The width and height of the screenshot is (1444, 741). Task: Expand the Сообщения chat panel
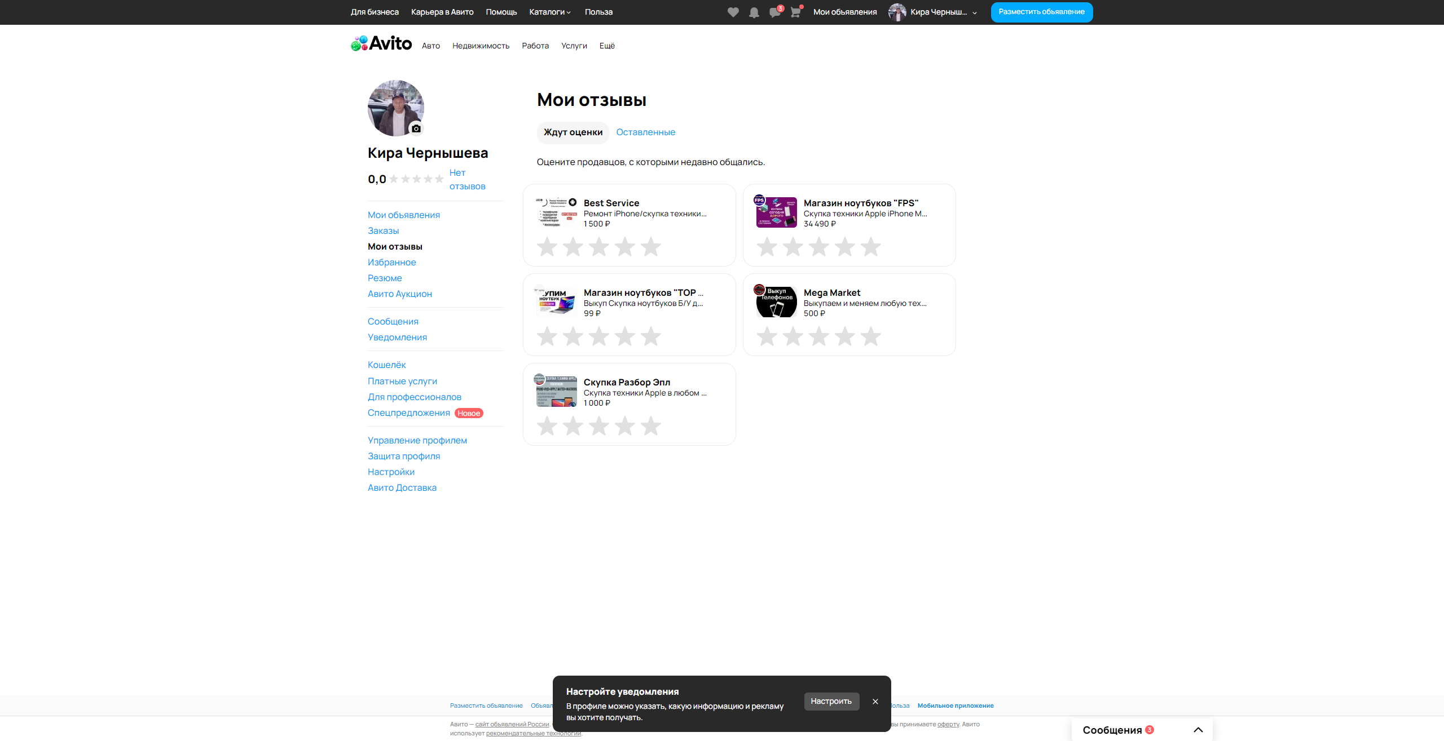(x=1198, y=730)
